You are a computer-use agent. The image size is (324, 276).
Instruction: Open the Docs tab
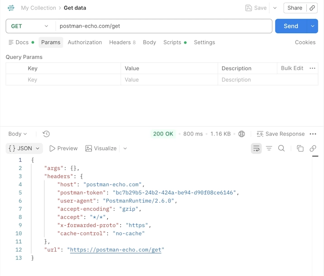21,43
